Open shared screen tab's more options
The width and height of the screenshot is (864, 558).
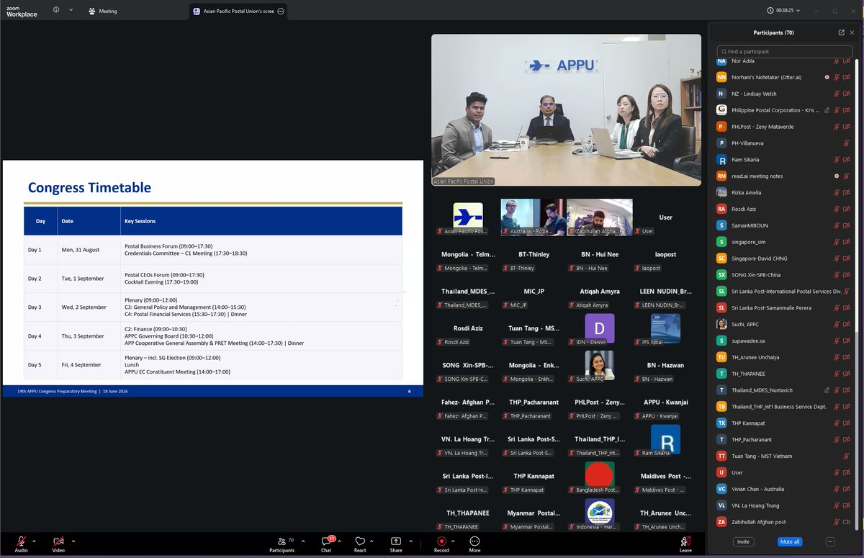tap(281, 11)
